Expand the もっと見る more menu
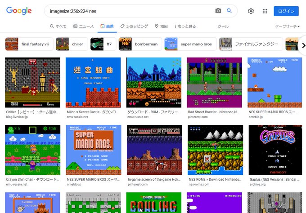Image resolution: width=306 pixels, height=213 pixels. (x=185, y=26)
